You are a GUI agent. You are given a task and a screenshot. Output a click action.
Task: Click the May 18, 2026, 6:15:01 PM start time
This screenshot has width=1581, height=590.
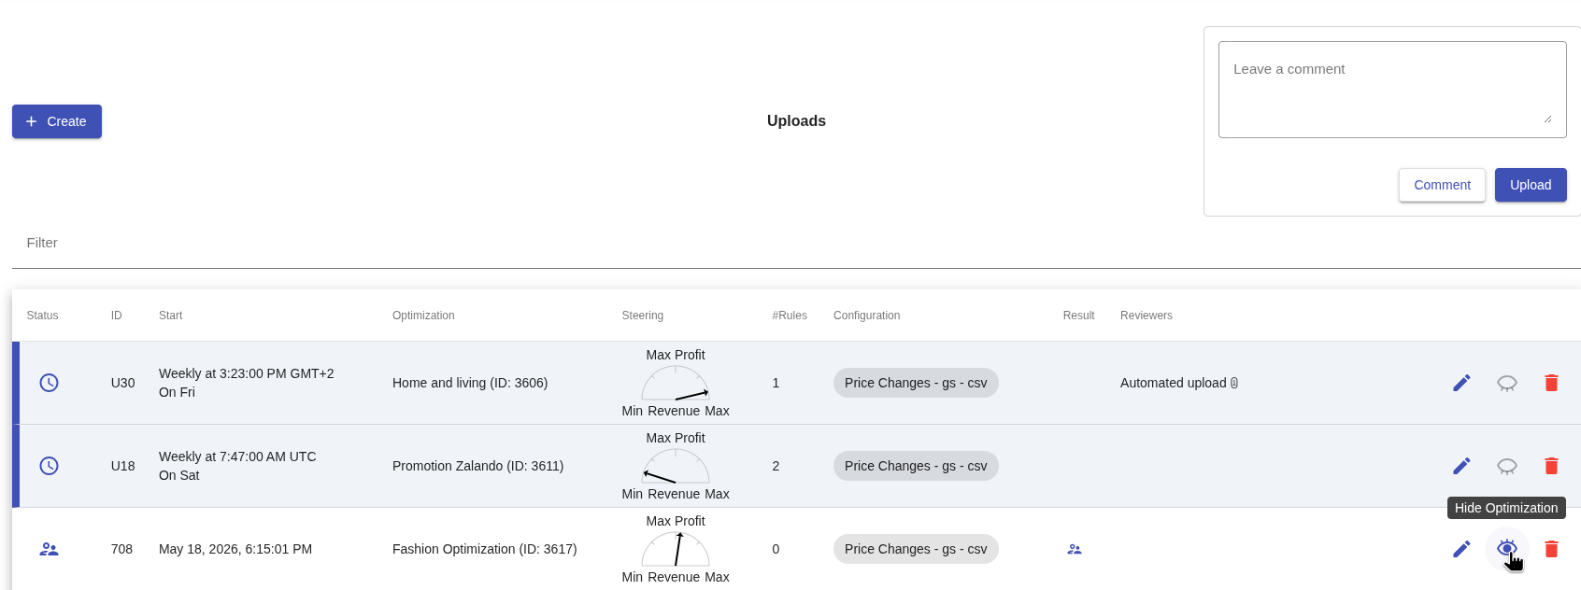(x=235, y=549)
